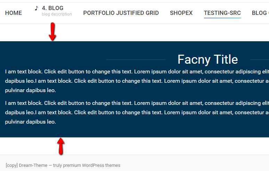This screenshot has width=269, height=171.
Task: Click the first text block paragraph
Action: 136,81
